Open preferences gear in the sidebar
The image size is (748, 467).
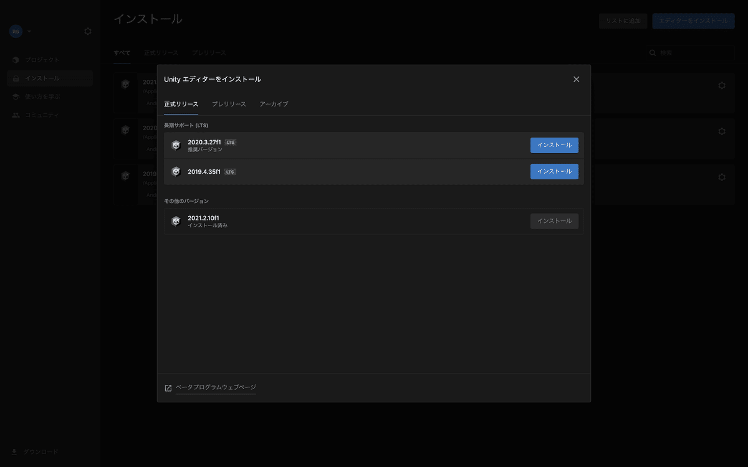(x=88, y=31)
